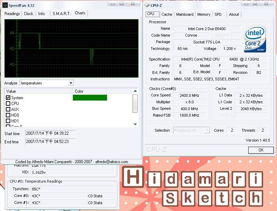Viewport: 277px width, 211px height.
Task: Open the About tab in CPU-Z
Action: pyautogui.click(x=234, y=14)
